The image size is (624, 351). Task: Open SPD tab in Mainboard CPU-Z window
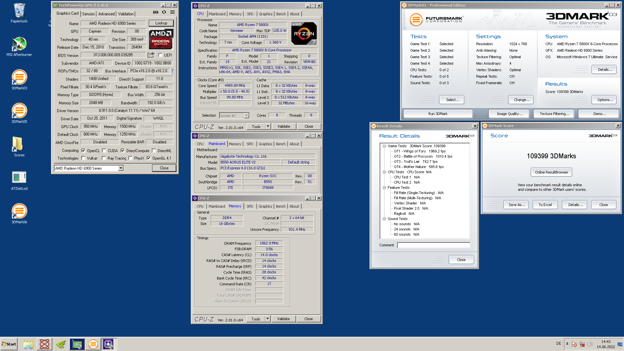pos(250,144)
